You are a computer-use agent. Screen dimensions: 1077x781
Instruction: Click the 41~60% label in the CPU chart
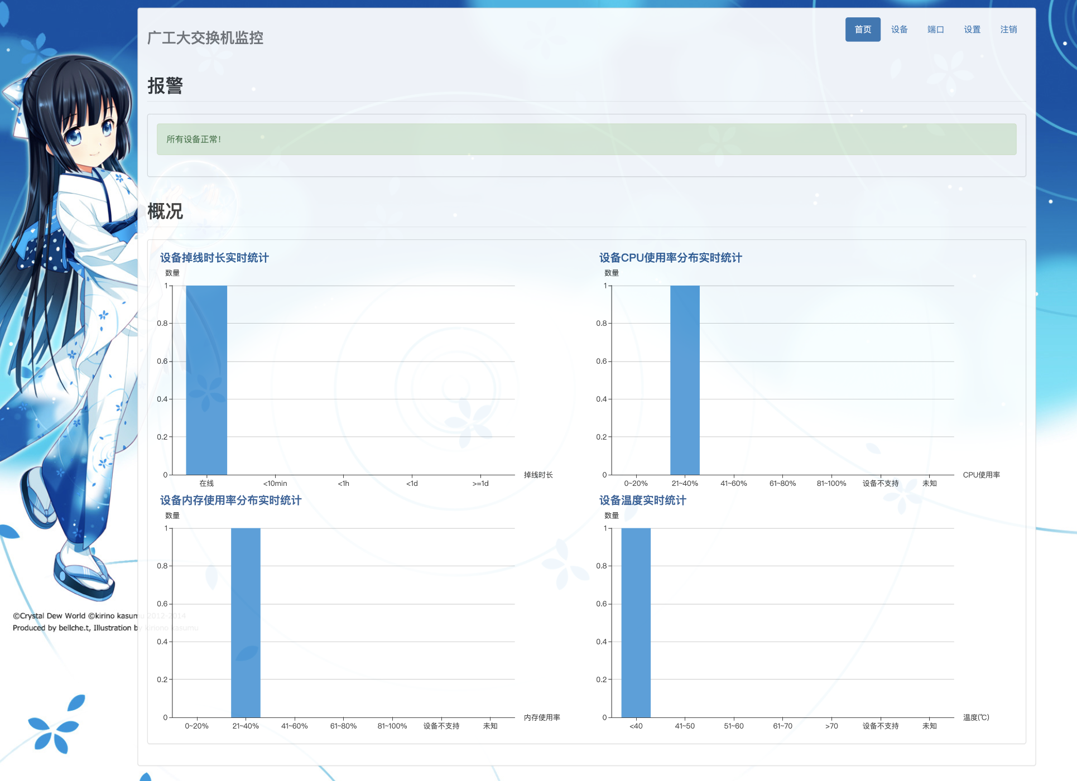734,484
